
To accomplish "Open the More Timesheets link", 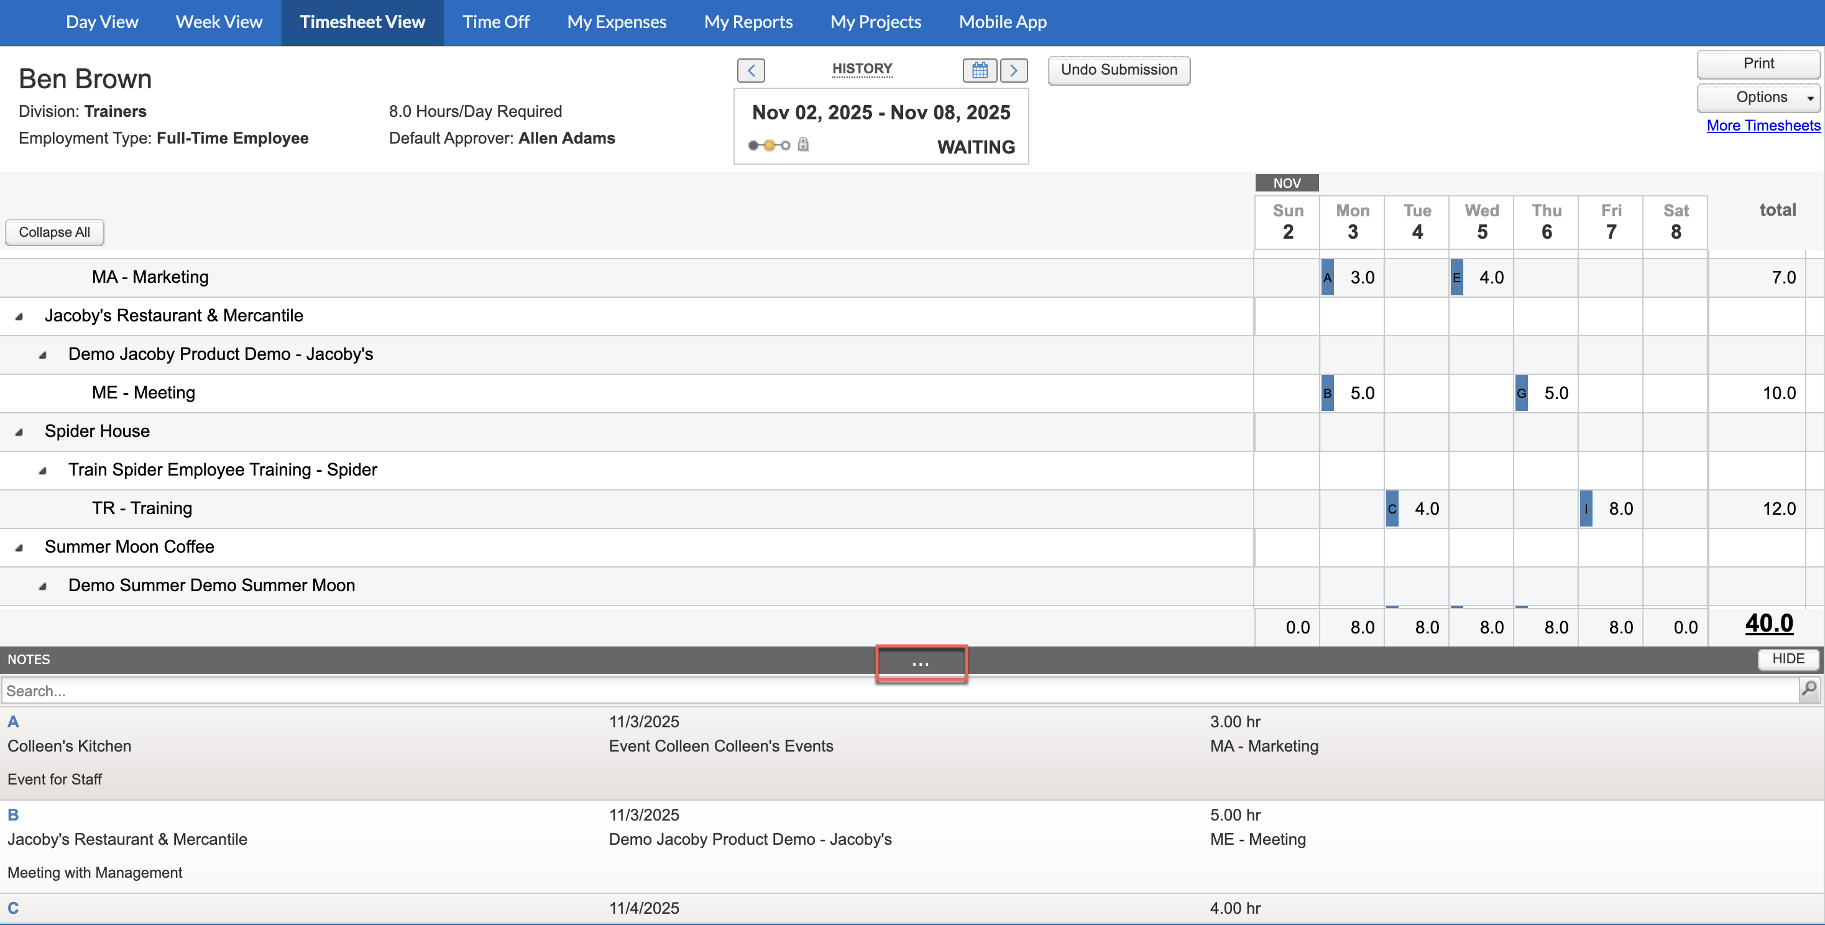I will 1763,126.
